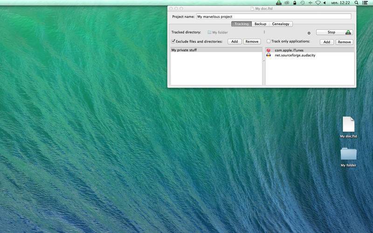Click the document icon in the window title

pyautogui.click(x=252, y=8)
